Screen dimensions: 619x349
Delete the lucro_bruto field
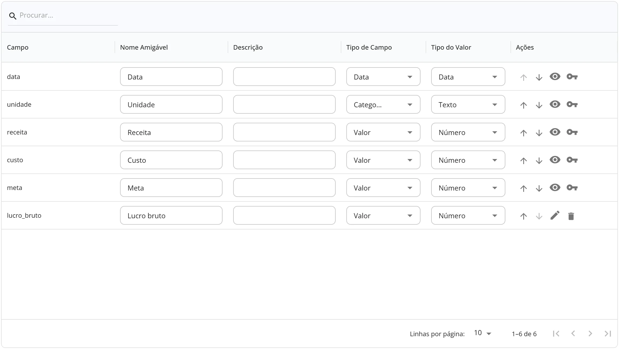click(x=571, y=216)
